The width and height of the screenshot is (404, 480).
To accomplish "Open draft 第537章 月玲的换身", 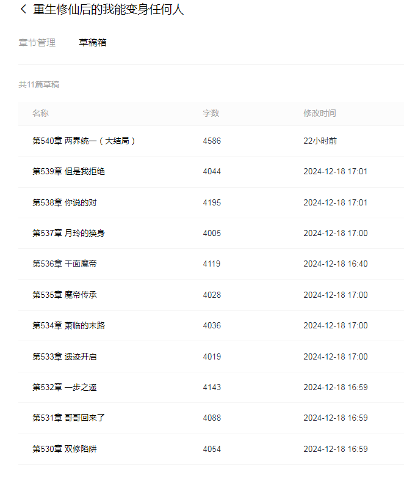I will pyautogui.click(x=69, y=233).
